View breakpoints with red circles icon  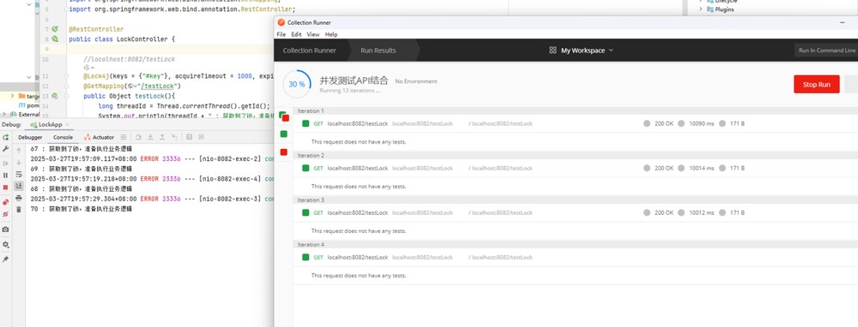[5, 202]
